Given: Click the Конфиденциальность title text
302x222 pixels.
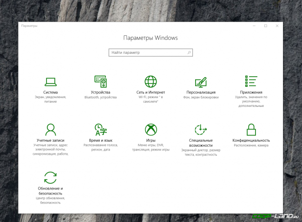Looking at the screenshot, I should click(251, 140).
